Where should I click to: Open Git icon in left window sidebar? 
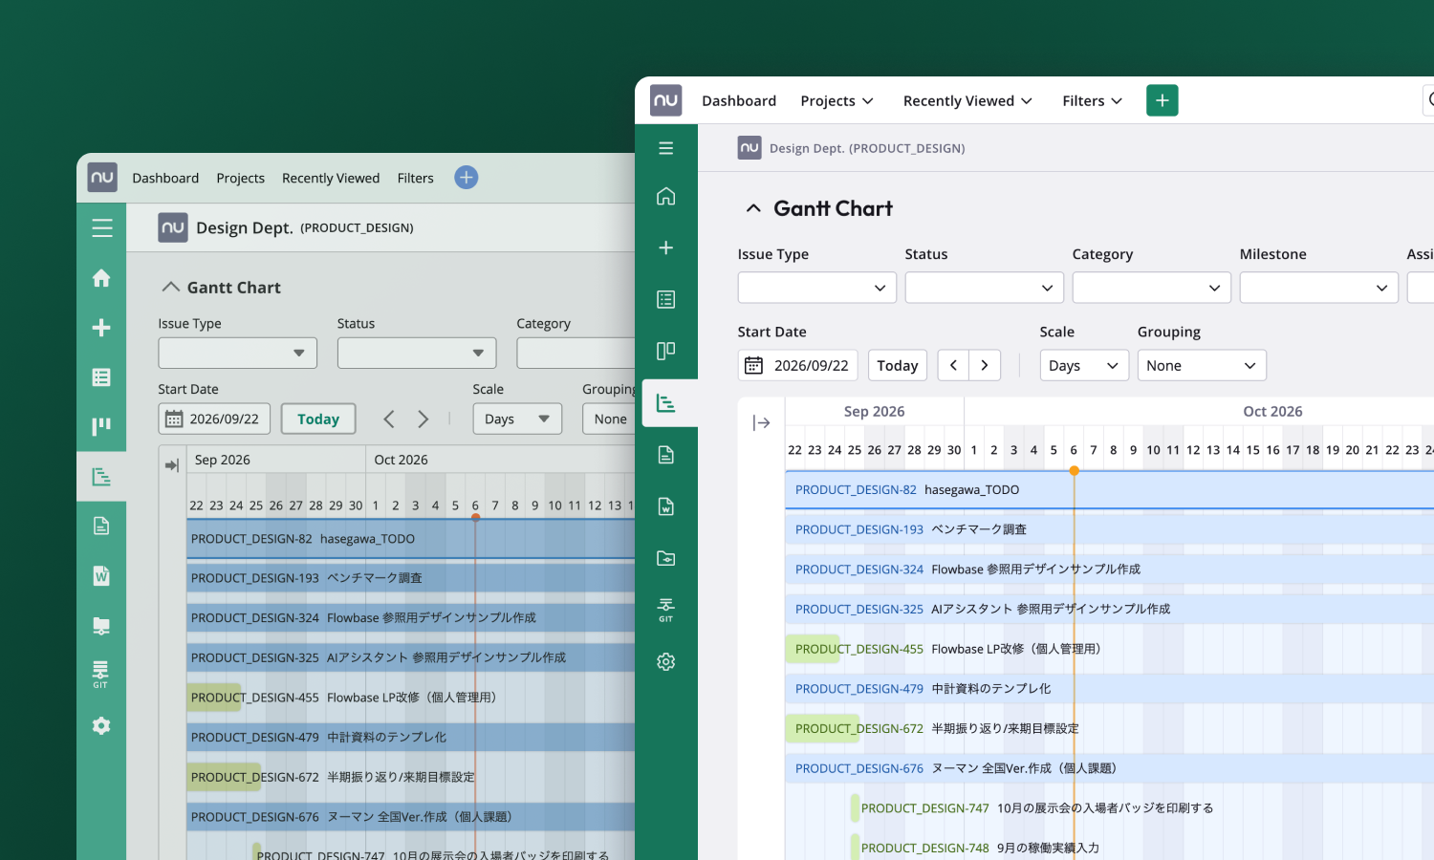(x=100, y=674)
